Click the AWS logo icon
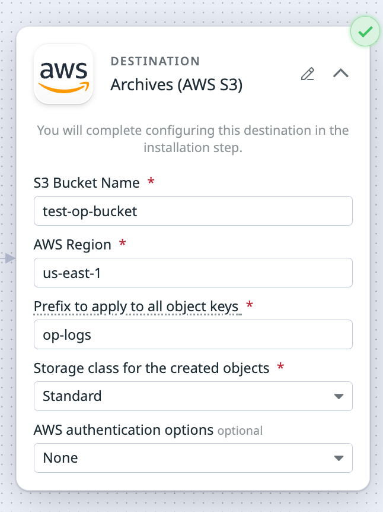 tap(63, 74)
